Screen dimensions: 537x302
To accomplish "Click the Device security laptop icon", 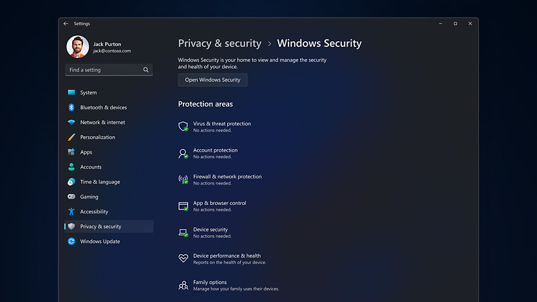I will (x=183, y=232).
